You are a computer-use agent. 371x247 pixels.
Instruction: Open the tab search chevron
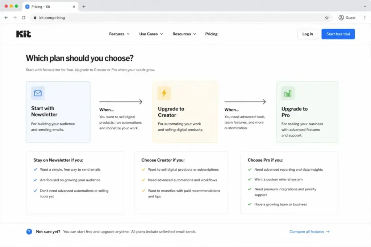point(365,7)
